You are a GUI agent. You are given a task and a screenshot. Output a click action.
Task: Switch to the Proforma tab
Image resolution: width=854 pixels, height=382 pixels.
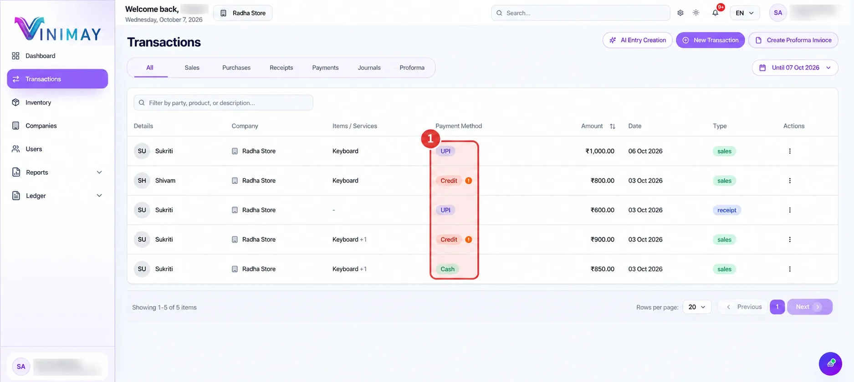coord(412,67)
